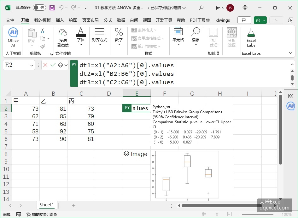Viewport: 298px width, 218px height.
Task: Open the File menu tab
Action: tap(10, 20)
